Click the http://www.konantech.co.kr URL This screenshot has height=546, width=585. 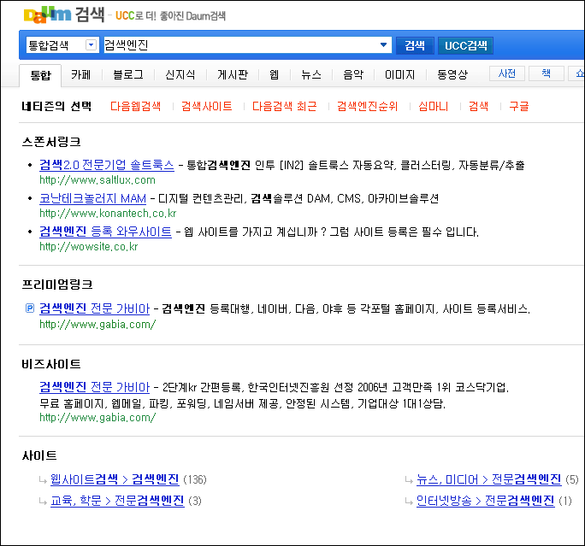coord(108,213)
